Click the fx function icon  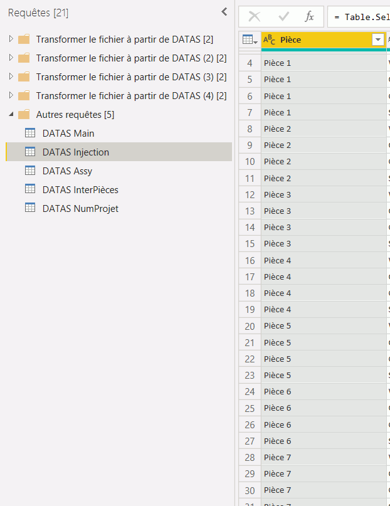click(x=309, y=16)
